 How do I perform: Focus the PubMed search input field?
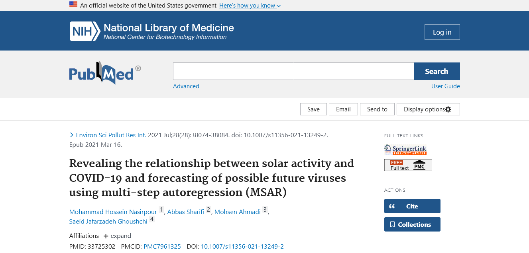(x=293, y=71)
